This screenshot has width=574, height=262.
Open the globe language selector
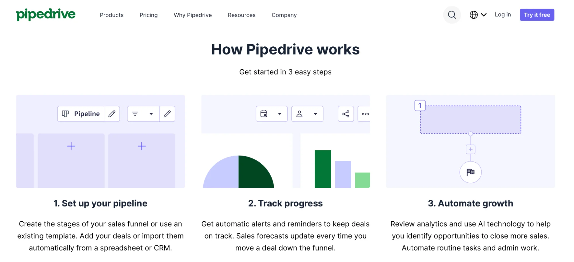point(473,15)
